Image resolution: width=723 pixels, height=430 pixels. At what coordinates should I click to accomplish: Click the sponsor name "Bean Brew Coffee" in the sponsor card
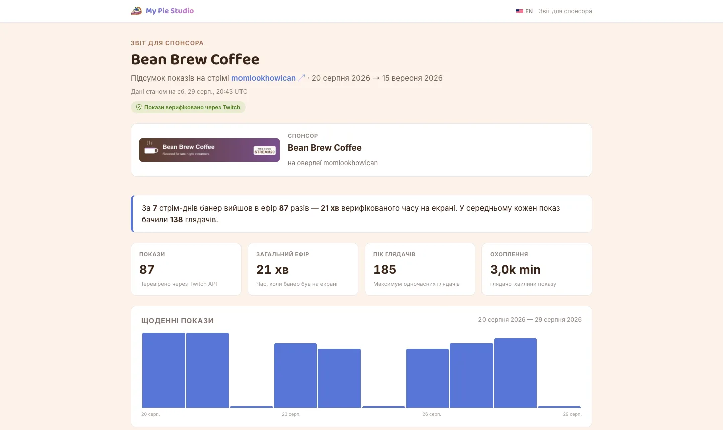(x=325, y=148)
